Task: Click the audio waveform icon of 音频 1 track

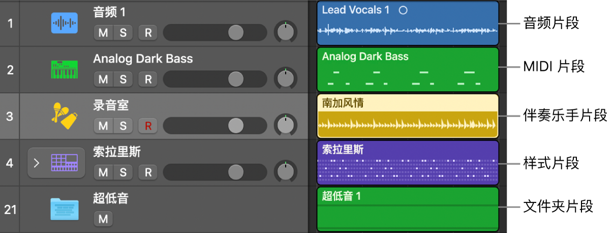Action: point(65,23)
